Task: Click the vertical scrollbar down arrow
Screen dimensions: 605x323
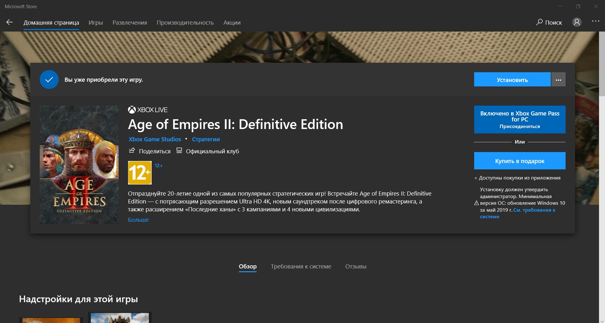Action: coord(602,321)
